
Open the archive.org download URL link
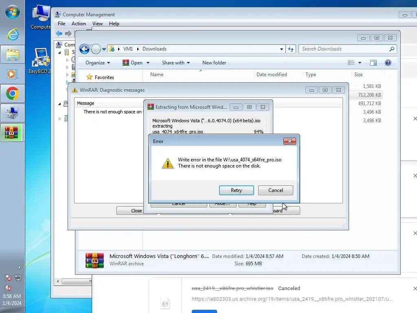point(292,299)
